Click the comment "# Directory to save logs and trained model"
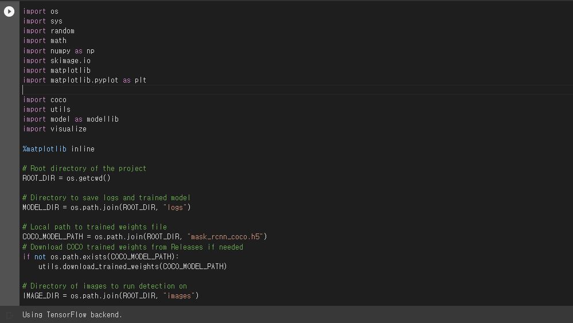573x323 pixels. point(106,198)
